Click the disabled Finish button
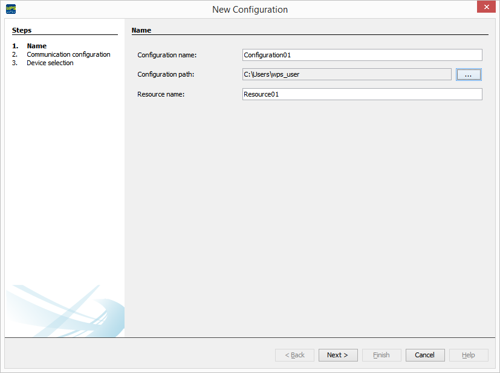 pyautogui.click(x=381, y=355)
